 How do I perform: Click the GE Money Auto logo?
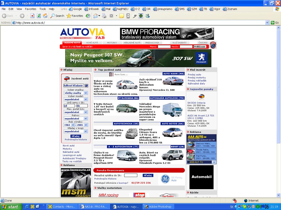click(172, 179)
